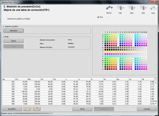Start measuring with the Iniciar button
Viewport: 159px width, 116px height.
14,41
